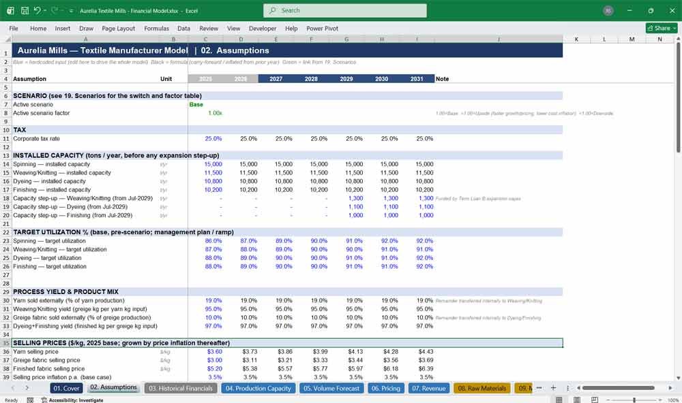This screenshot has height=403, width=682.
Task: Click the zoom in plus button
Action: 659,400
